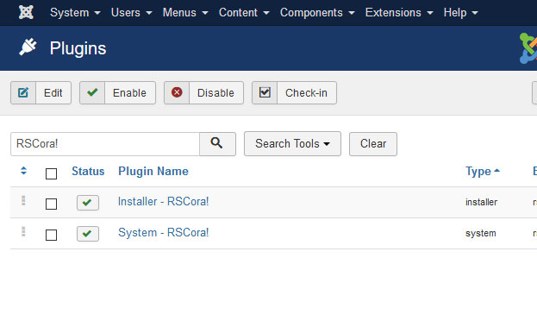Open the Users menu
Image resolution: width=537 pixels, height=327 pixels.
132,13
